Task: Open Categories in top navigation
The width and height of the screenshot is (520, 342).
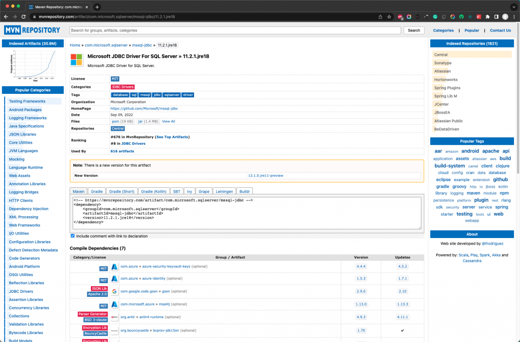Action: click(443, 30)
